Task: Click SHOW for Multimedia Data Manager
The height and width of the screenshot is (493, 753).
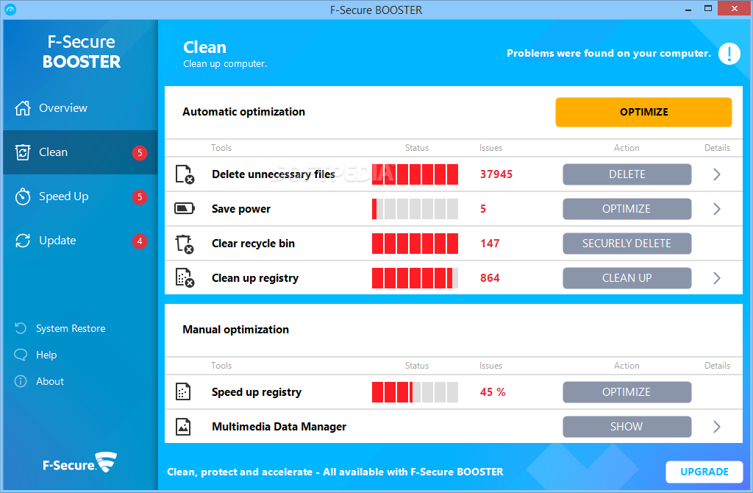Action: tap(627, 427)
